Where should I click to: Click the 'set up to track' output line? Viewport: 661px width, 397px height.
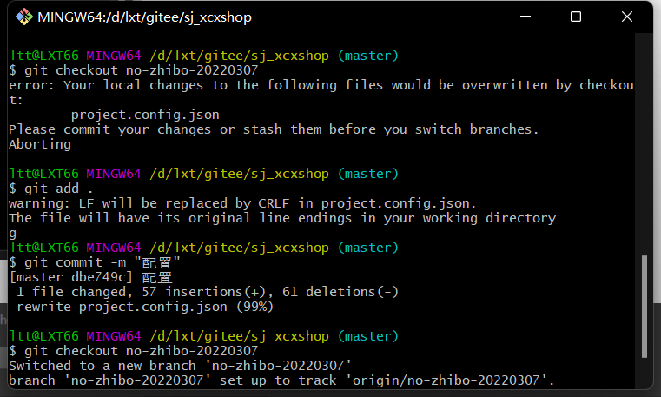(x=281, y=380)
